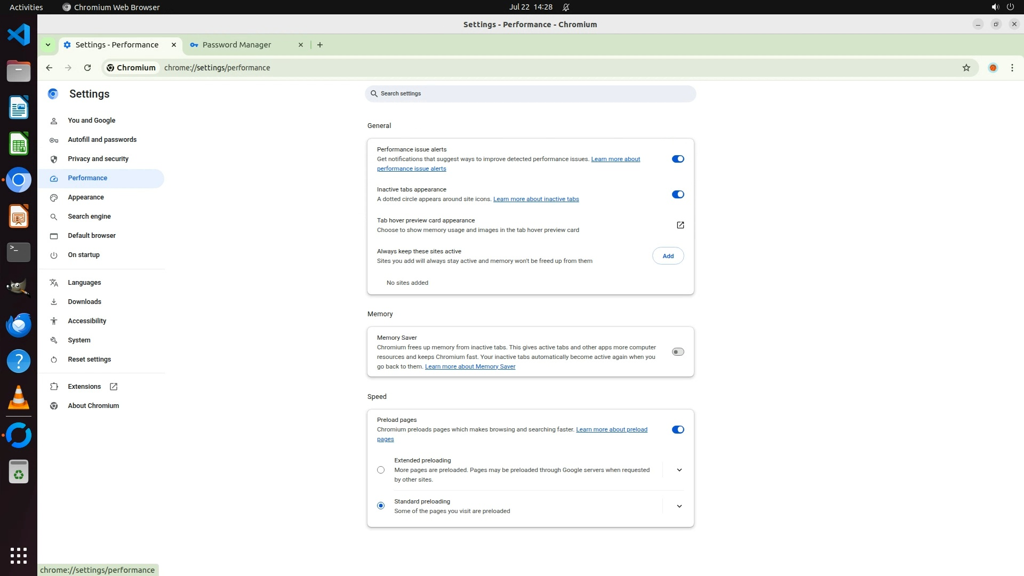Enable the Memory Saver toggle
The image size is (1024, 576).
tap(677, 352)
